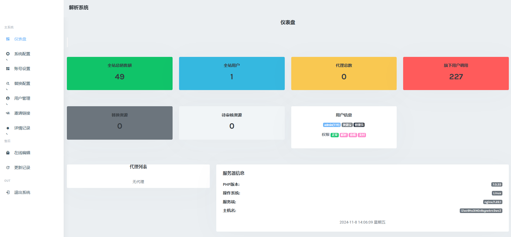Open the yellow 代理总数 card

[x=344, y=73]
